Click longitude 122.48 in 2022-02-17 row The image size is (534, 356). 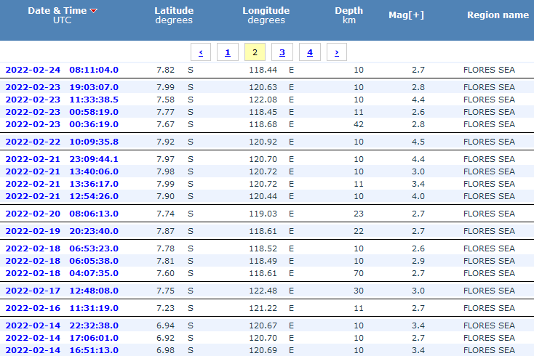click(x=263, y=291)
